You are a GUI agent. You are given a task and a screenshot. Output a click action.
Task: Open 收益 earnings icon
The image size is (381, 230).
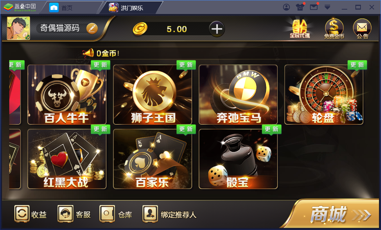[x=31, y=214]
